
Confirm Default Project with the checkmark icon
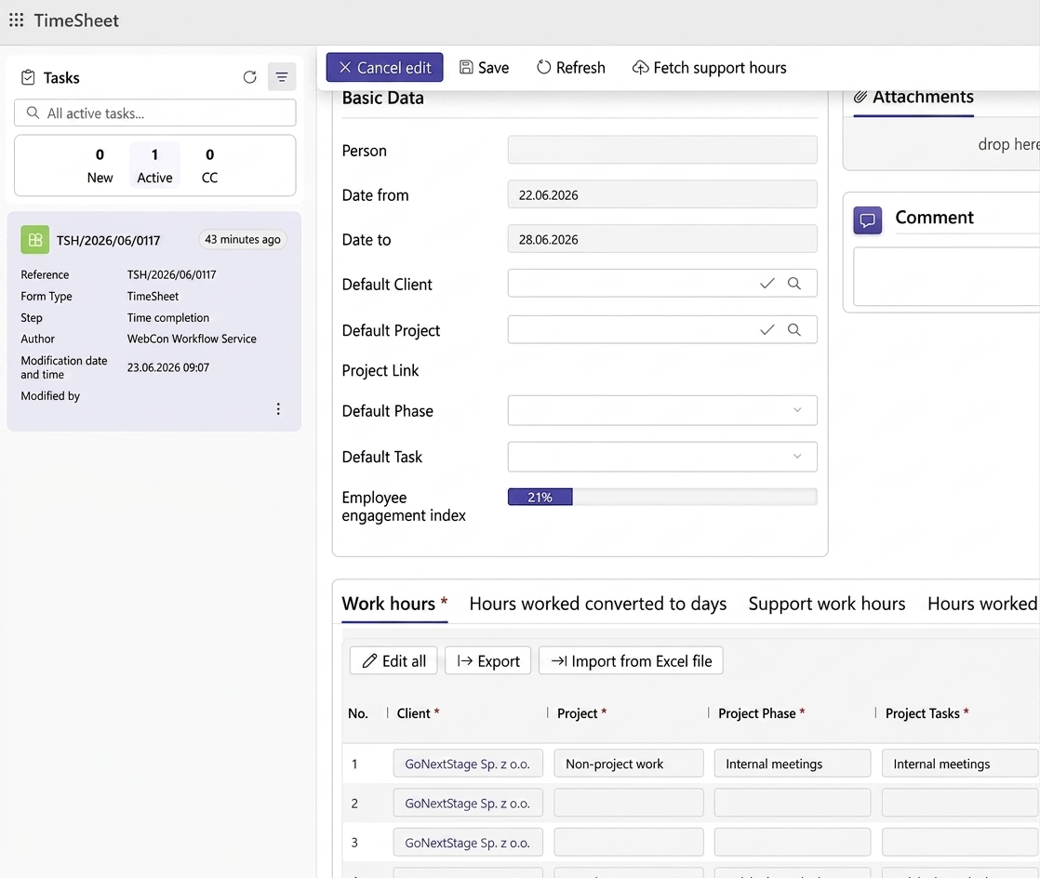[x=767, y=329]
